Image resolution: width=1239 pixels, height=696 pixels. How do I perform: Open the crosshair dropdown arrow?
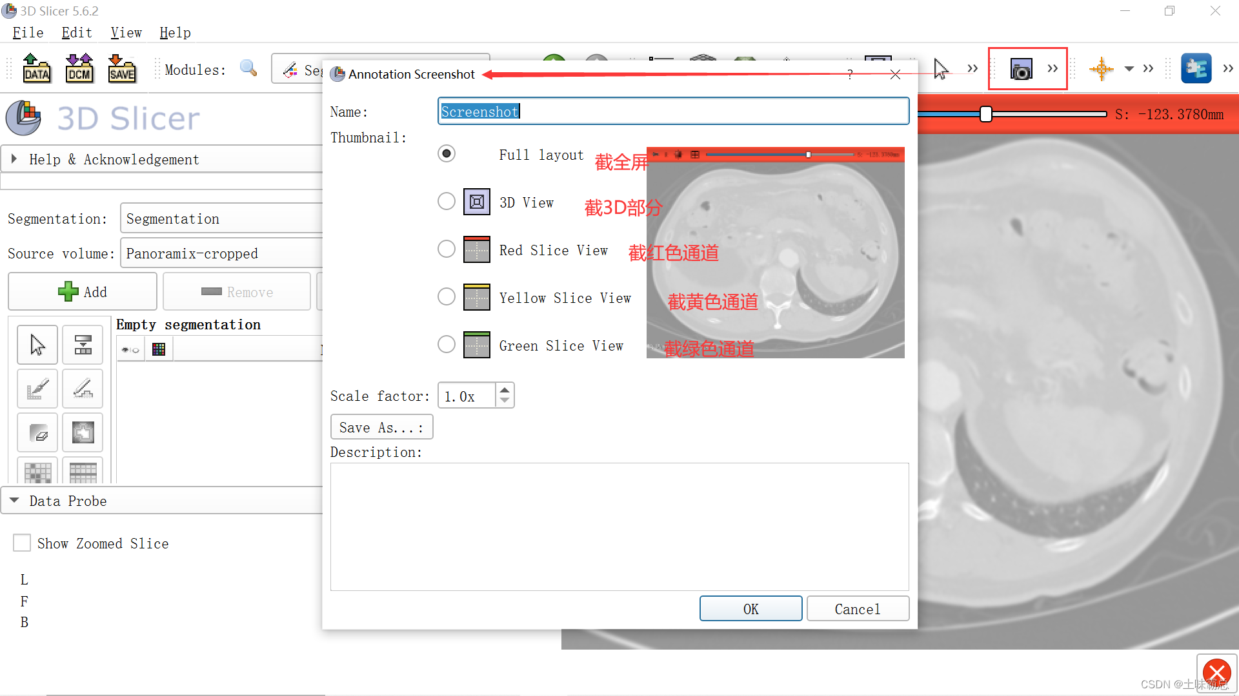(x=1130, y=68)
